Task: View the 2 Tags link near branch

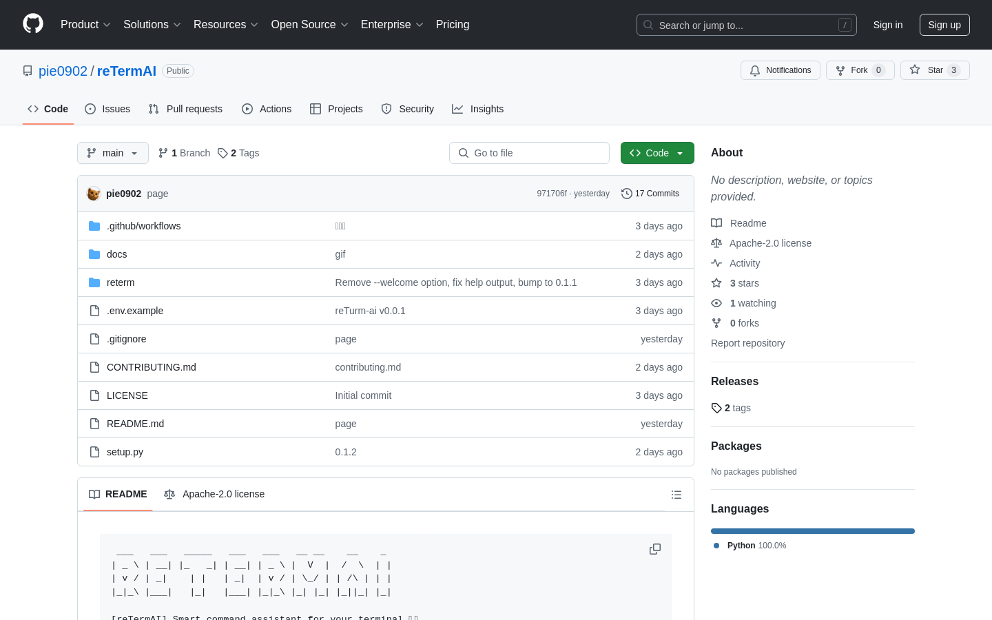Action: coord(238,153)
